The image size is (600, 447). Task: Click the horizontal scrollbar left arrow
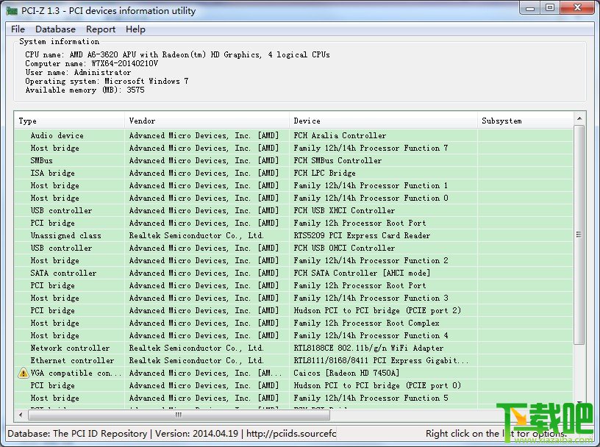(x=21, y=415)
